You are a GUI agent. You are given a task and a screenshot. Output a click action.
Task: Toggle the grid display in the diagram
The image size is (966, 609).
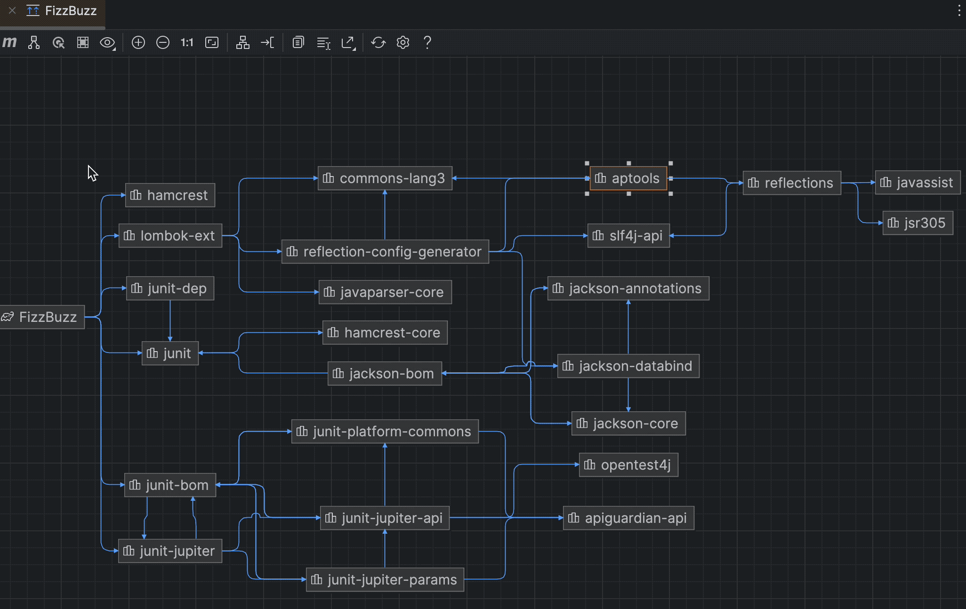coord(83,42)
